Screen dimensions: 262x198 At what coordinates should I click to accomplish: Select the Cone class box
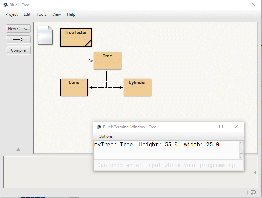(x=74, y=87)
